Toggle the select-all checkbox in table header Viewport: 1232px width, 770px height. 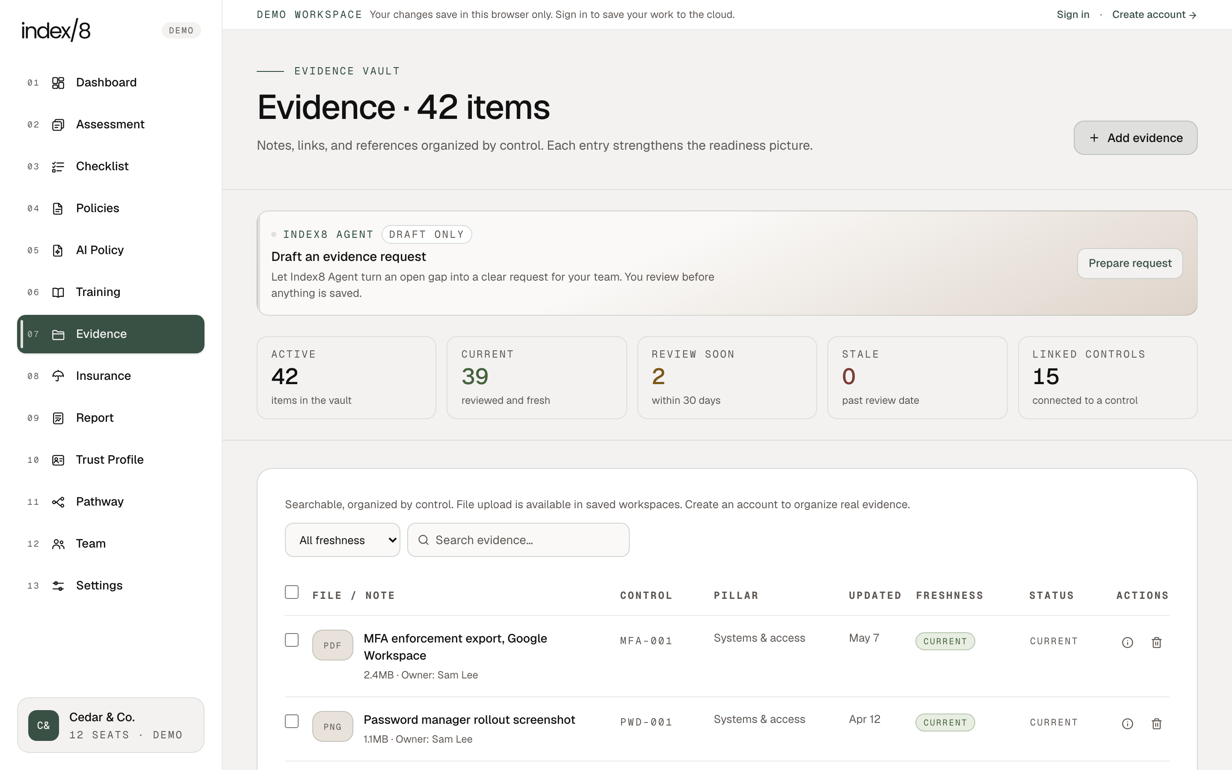[x=292, y=592]
